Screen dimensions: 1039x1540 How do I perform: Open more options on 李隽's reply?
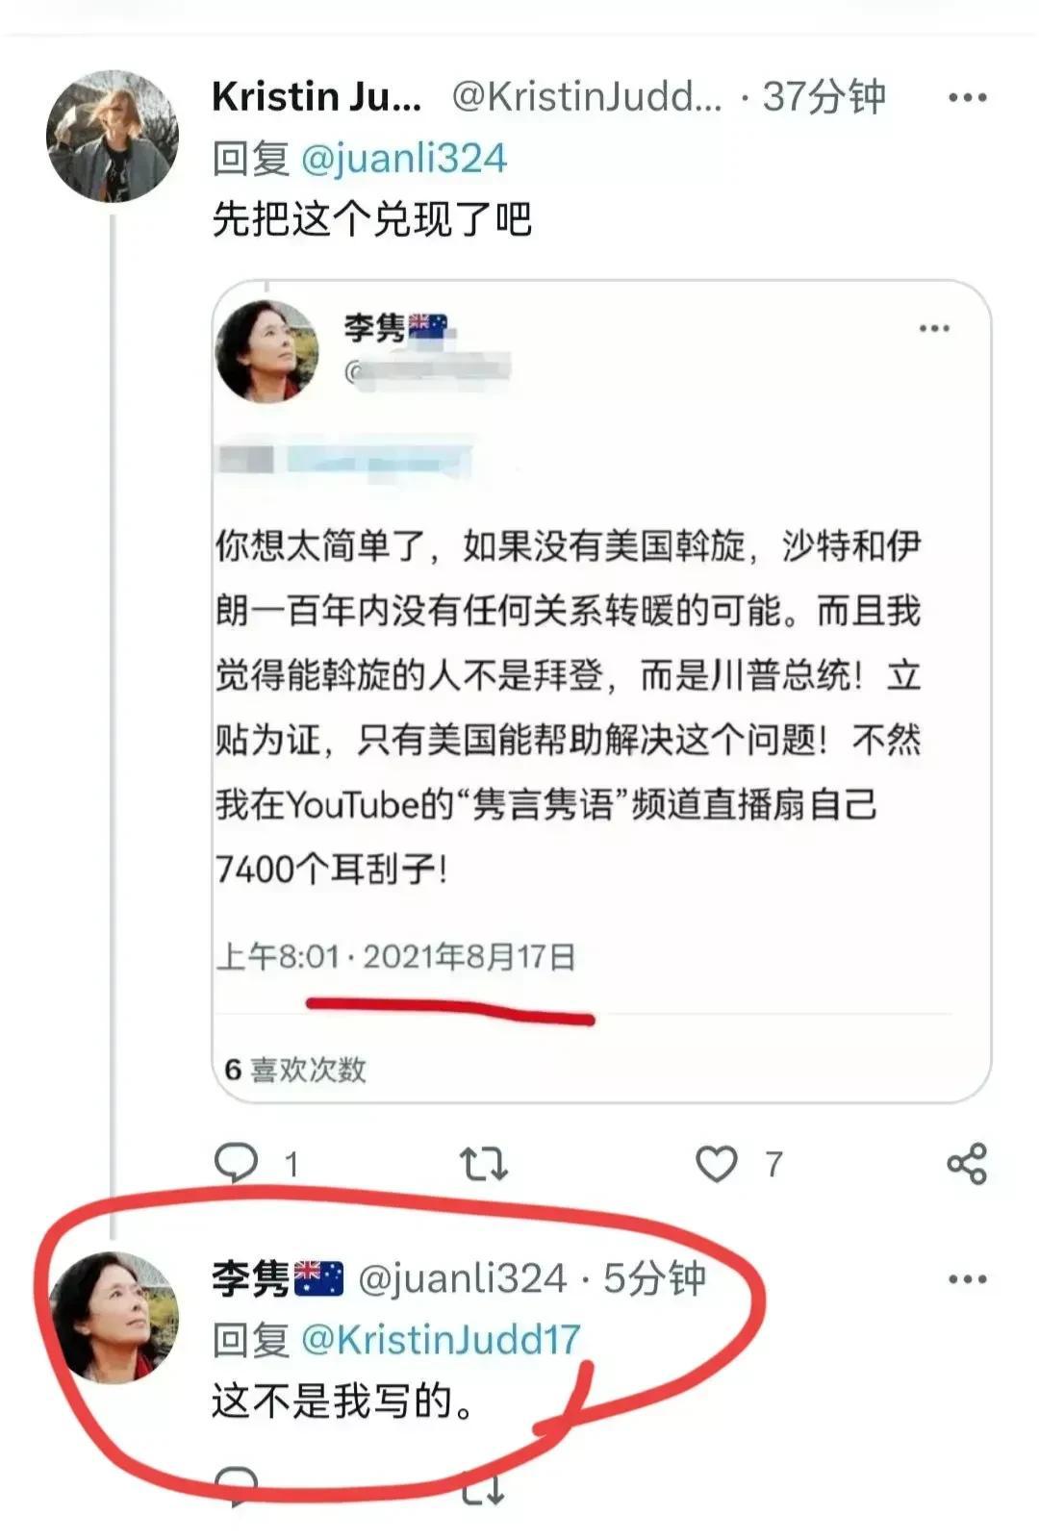click(967, 1279)
